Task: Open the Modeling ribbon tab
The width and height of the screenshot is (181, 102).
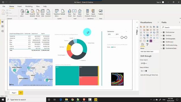Action: [x=29, y=6]
